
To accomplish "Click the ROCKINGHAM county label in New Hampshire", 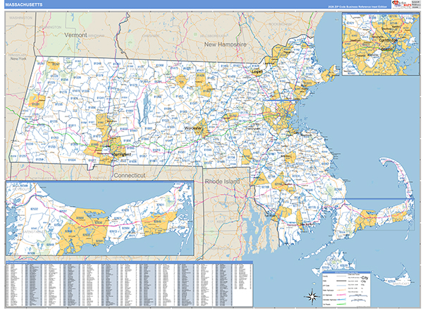I will pyautogui.click(x=280, y=24).
